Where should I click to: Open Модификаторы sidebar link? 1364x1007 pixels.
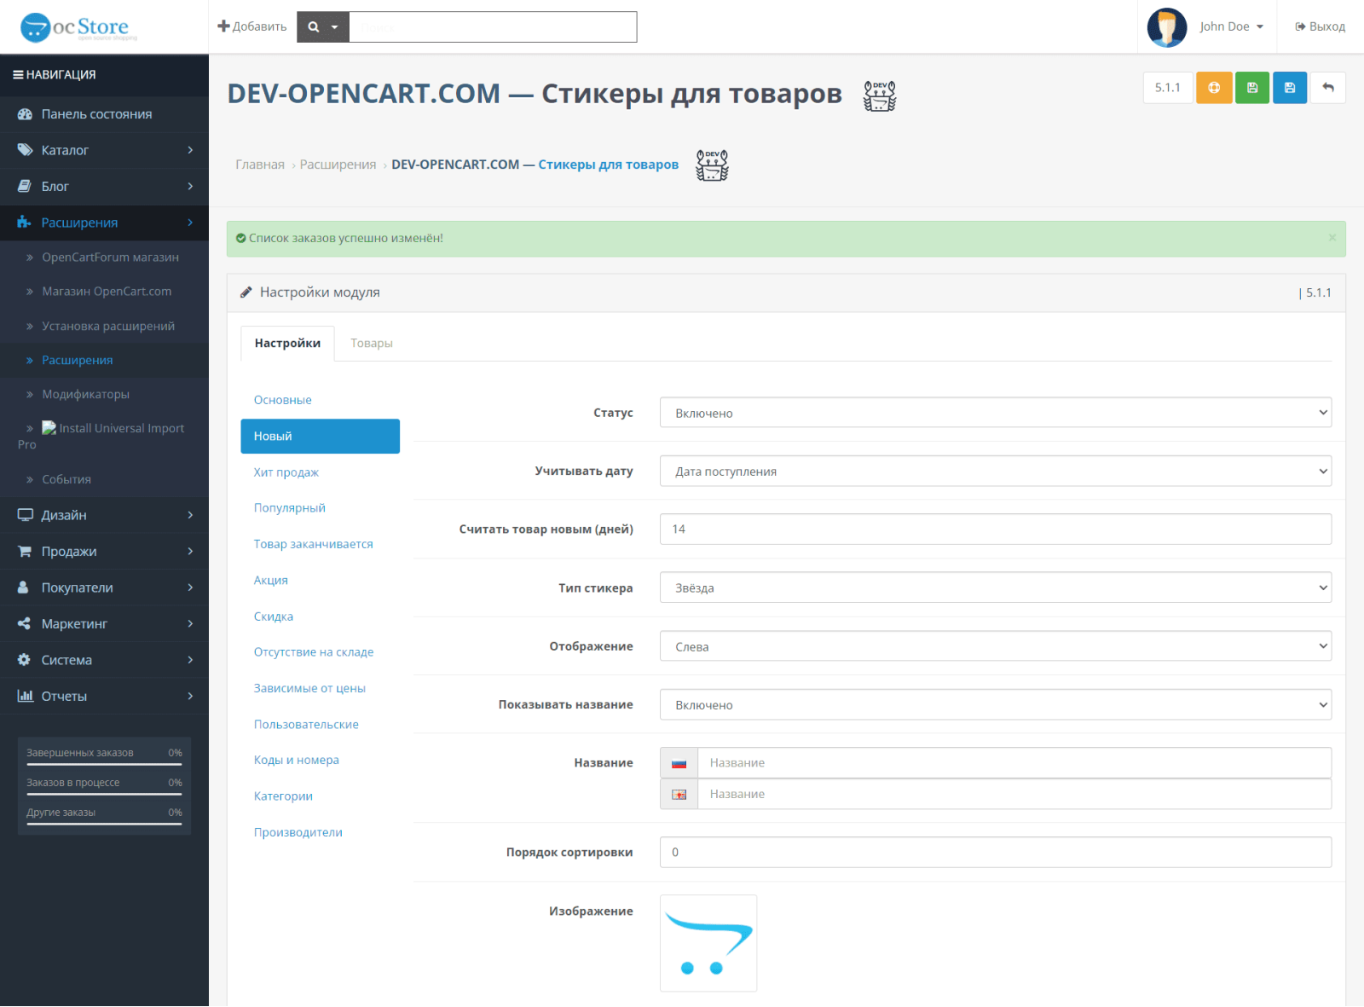point(104,394)
